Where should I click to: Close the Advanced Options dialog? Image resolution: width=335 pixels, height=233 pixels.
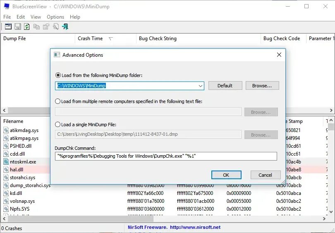[279, 55]
